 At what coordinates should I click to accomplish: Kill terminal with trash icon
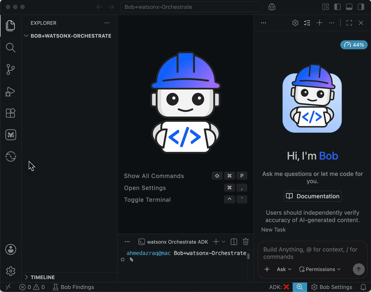click(x=246, y=242)
